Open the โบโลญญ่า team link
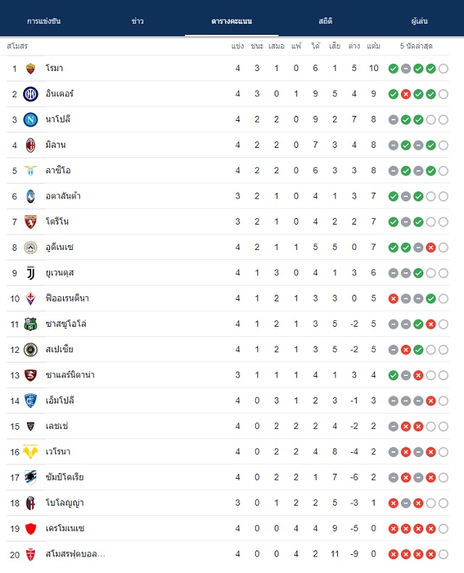464x573 pixels. [x=65, y=503]
